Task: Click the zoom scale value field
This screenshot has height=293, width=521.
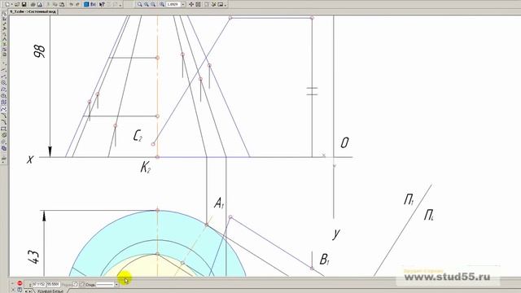Action: (x=173, y=4)
